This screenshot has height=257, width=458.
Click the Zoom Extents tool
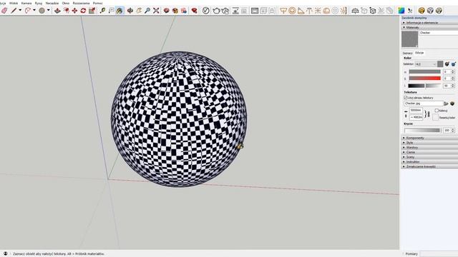tap(156, 11)
